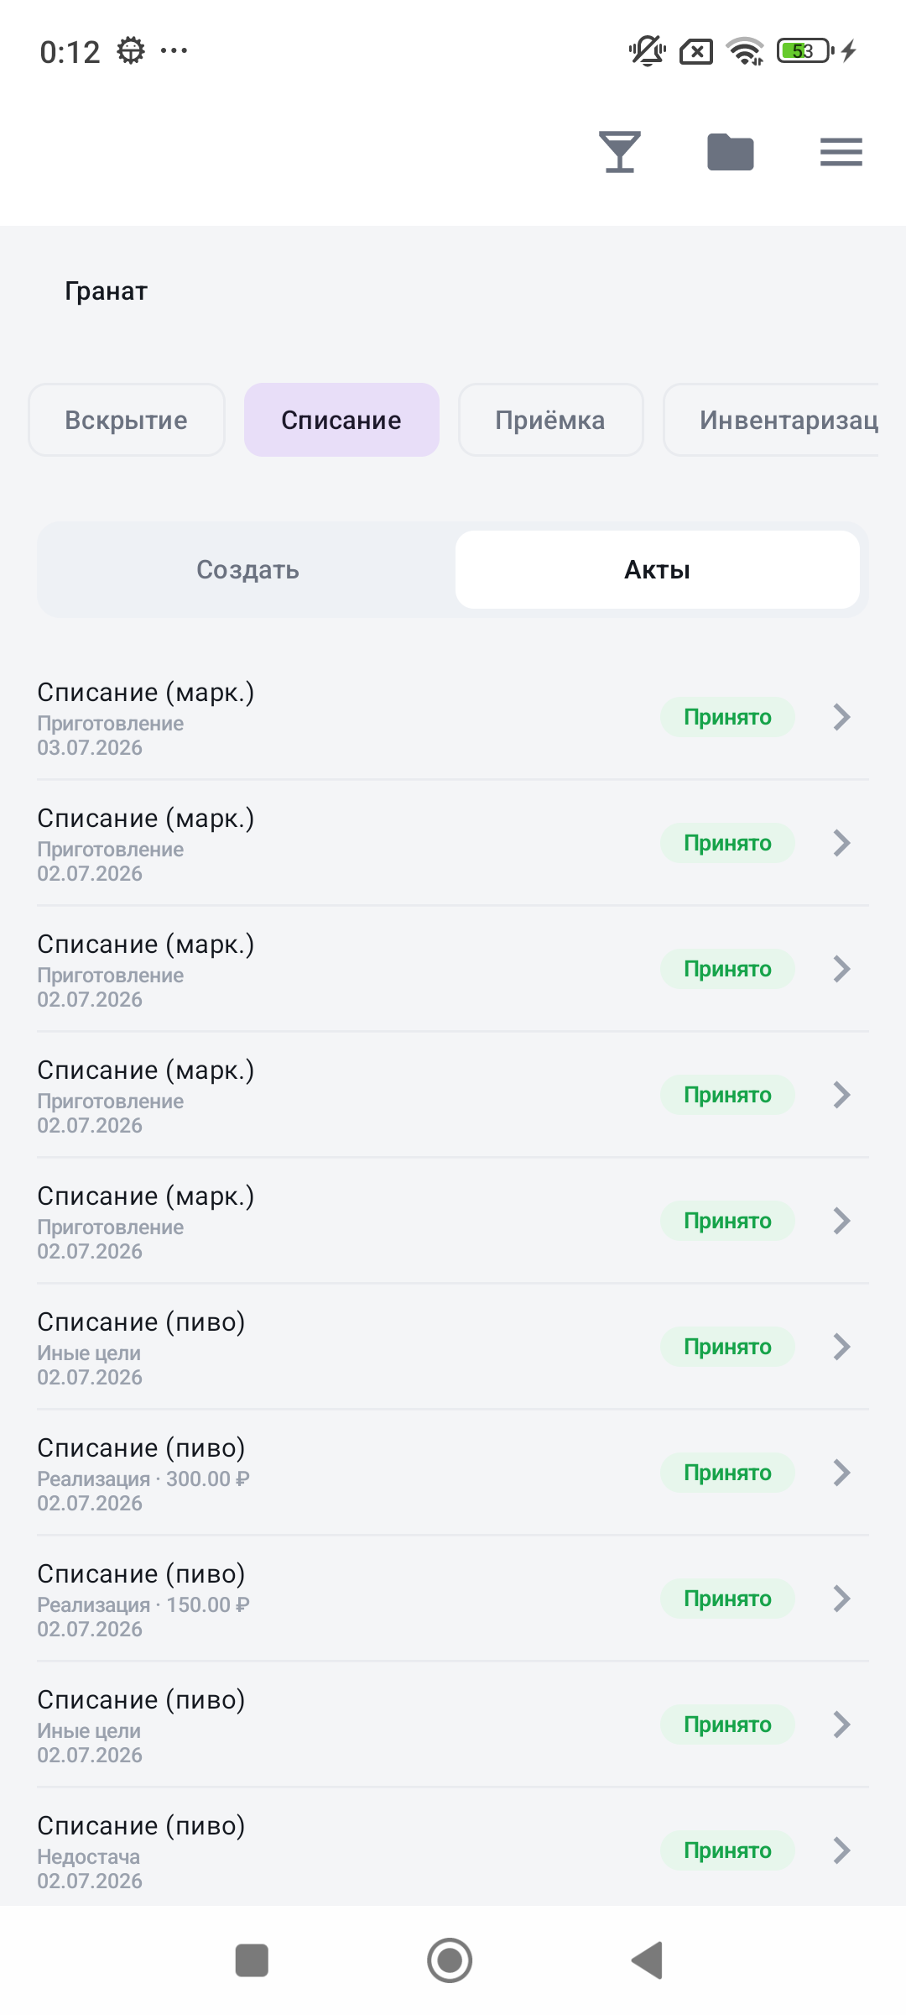Viewport: 906px width, 2015px height.
Task: Tap Принято badge on Недостача act
Action: coord(727,1850)
